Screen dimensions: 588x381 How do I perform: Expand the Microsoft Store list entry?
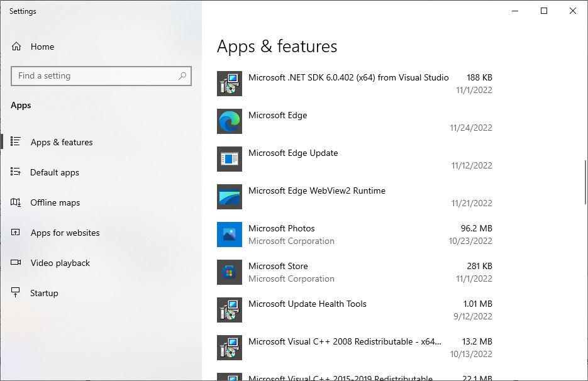(x=355, y=272)
